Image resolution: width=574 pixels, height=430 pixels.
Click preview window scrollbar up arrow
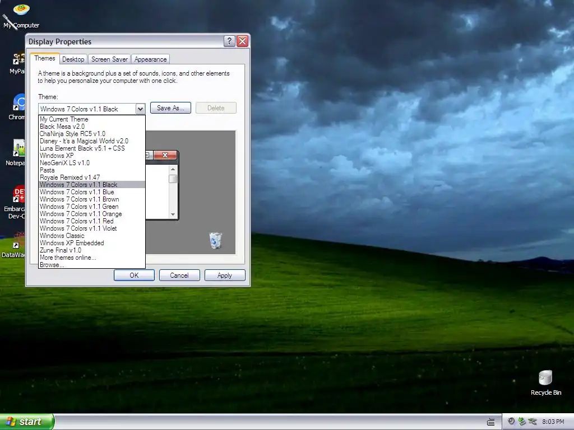point(173,169)
